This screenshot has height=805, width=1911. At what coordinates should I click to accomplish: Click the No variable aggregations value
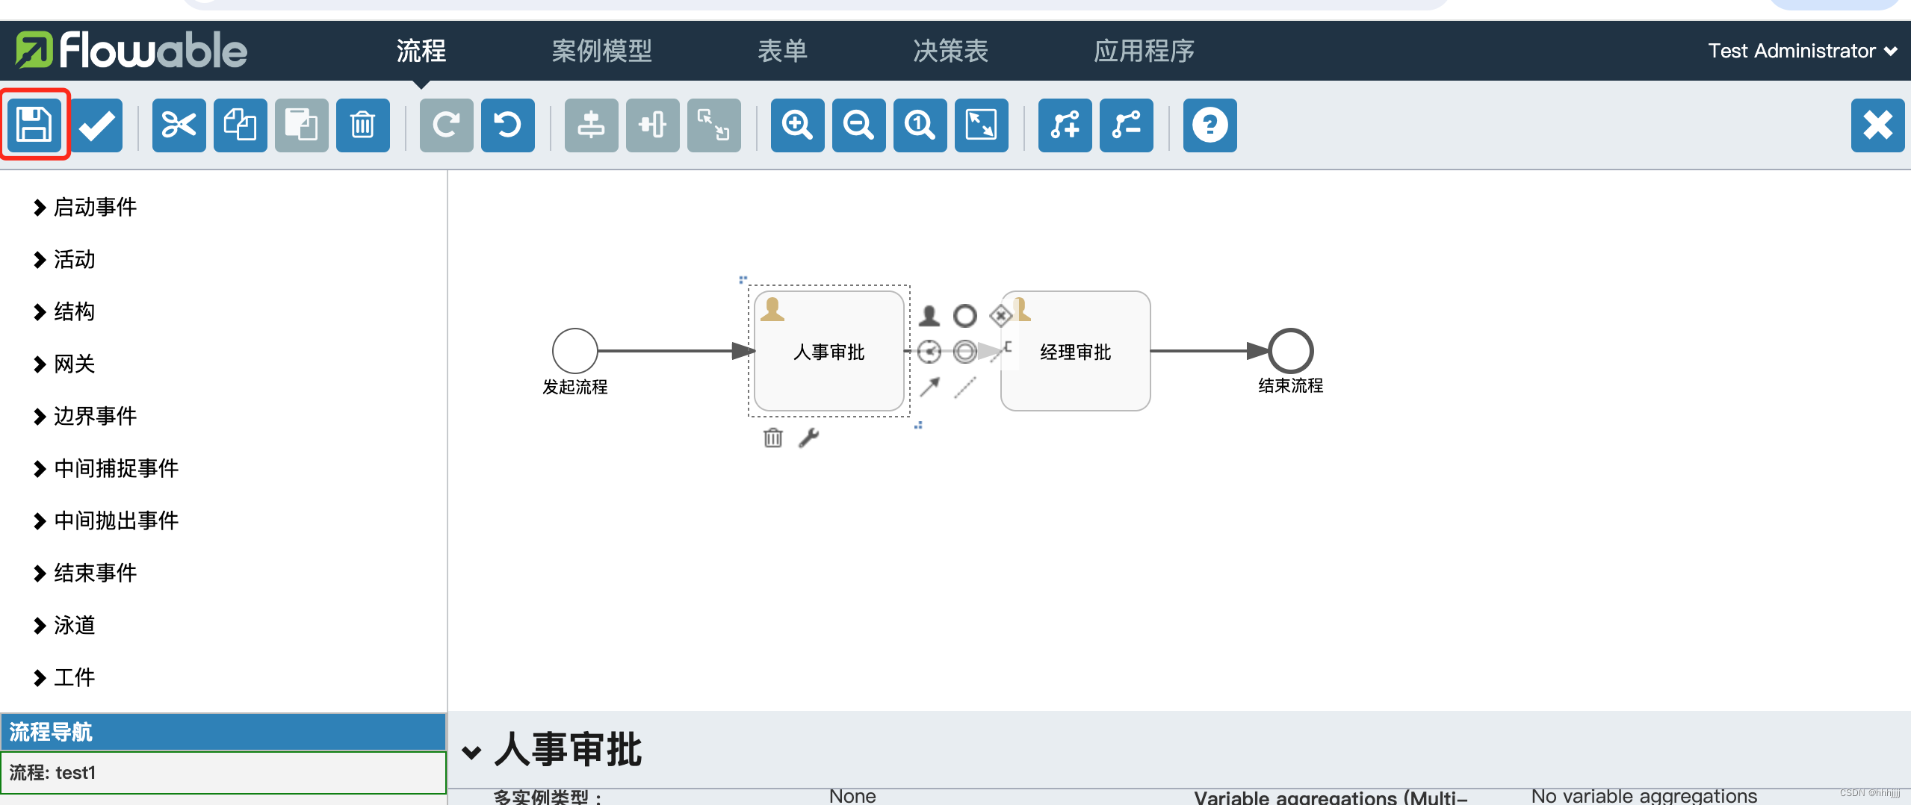[x=1644, y=796]
